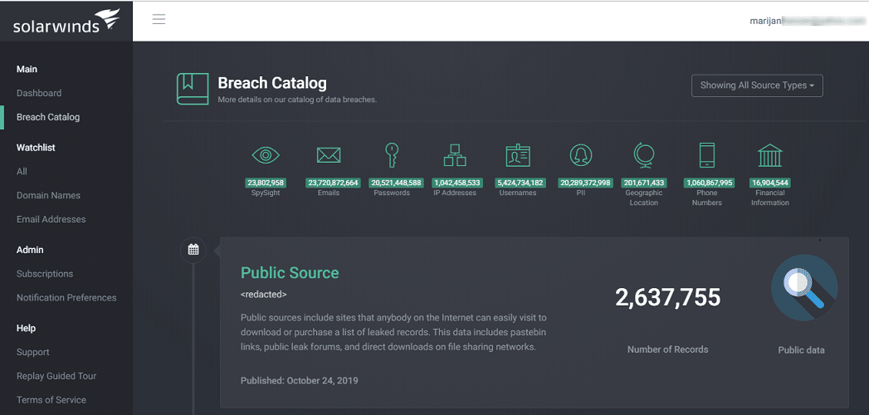This screenshot has width=869, height=415.
Task: Select the Phone Numbers smartphone icon
Action: 706,155
